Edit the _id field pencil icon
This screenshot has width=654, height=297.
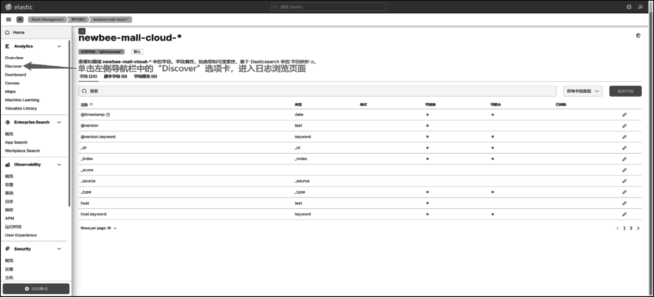tap(624, 148)
